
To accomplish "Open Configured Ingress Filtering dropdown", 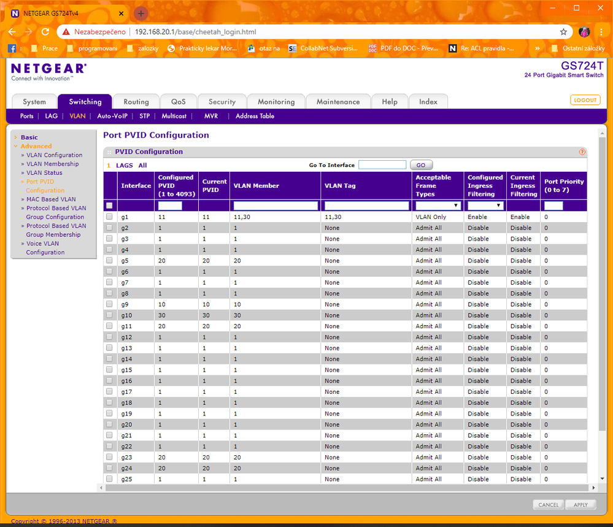I will click(485, 206).
